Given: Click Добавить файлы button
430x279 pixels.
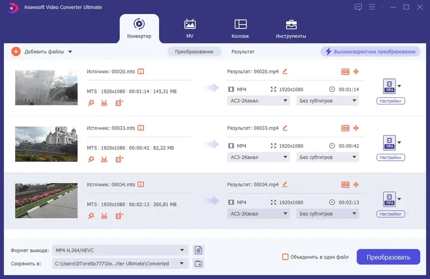Looking at the screenshot, I should pyautogui.click(x=38, y=52).
